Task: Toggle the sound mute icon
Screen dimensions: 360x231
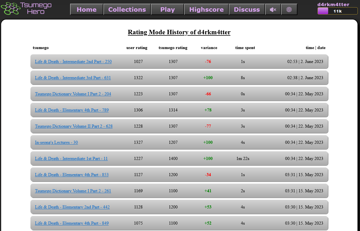Action: coord(273,10)
